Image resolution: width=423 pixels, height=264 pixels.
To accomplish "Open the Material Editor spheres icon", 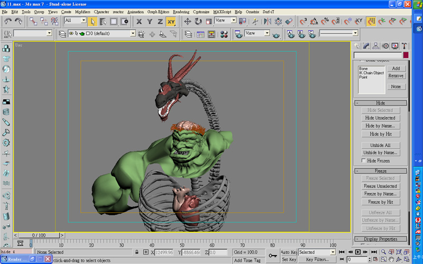I will pos(224,34).
